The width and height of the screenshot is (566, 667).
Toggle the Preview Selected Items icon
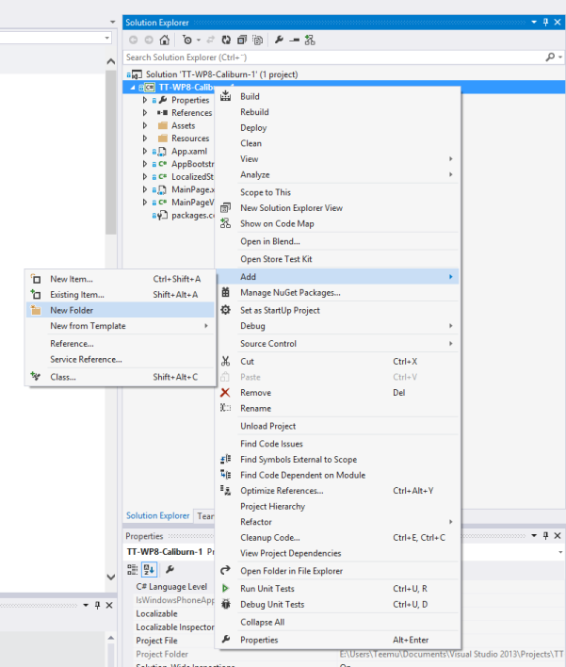coord(294,40)
